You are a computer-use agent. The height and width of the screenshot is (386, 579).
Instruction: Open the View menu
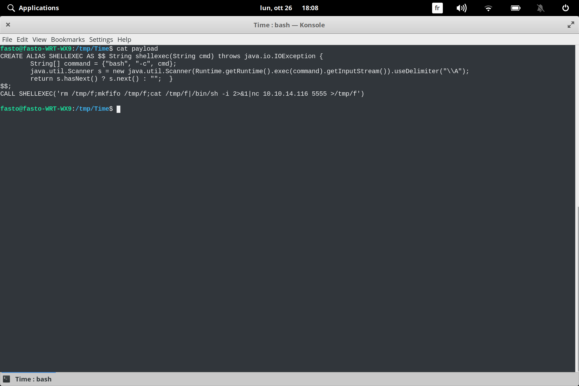pyautogui.click(x=39, y=39)
